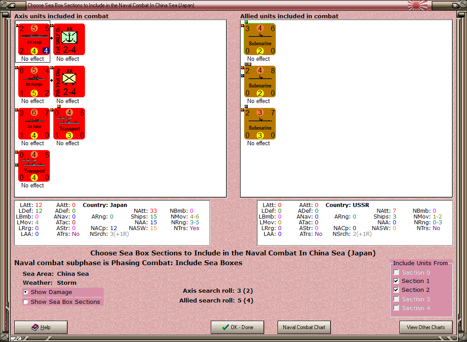Viewport: 467px width, 342px height.
Task: Select the Allied Submarine with values 3 4 6
Action: pos(260,40)
